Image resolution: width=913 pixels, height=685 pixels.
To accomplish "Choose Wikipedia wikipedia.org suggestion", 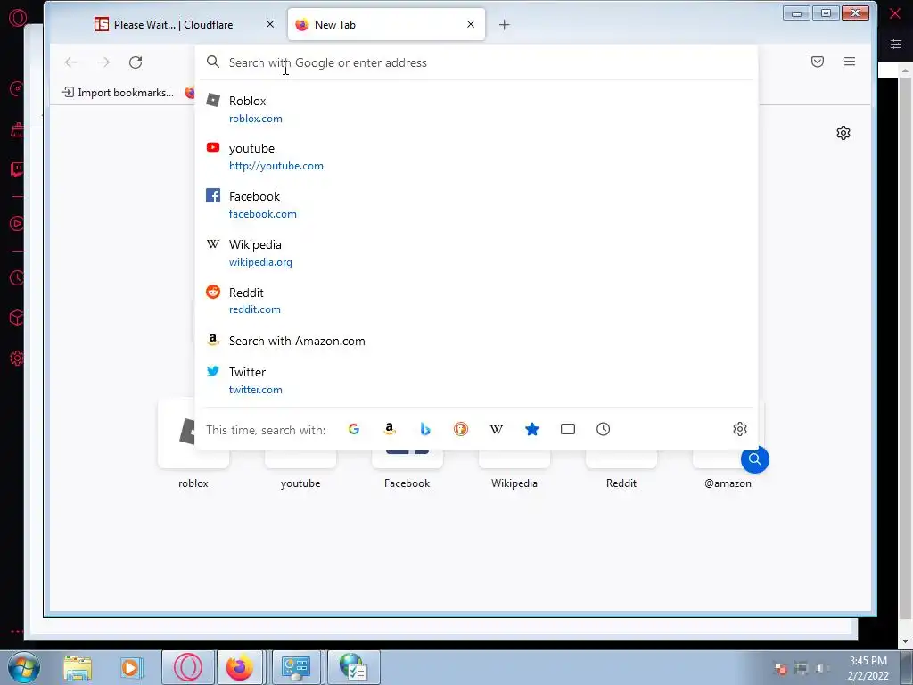I will [476, 252].
